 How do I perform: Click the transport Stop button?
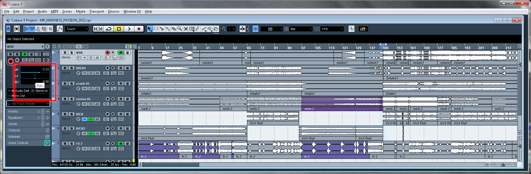pos(119,29)
